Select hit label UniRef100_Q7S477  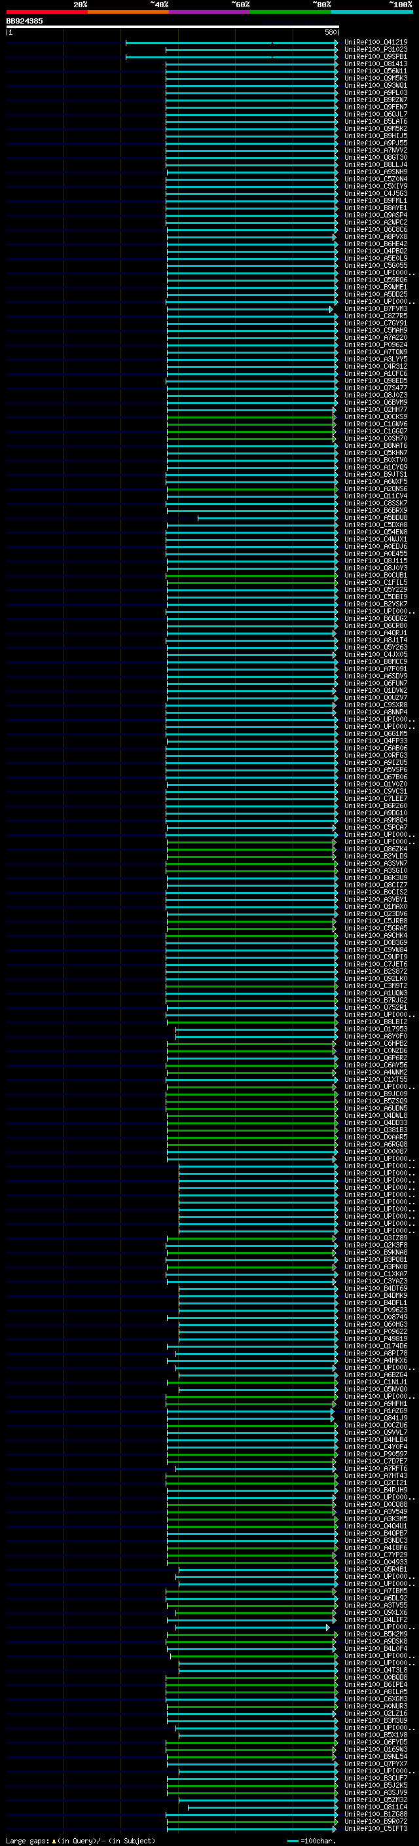coord(375,388)
